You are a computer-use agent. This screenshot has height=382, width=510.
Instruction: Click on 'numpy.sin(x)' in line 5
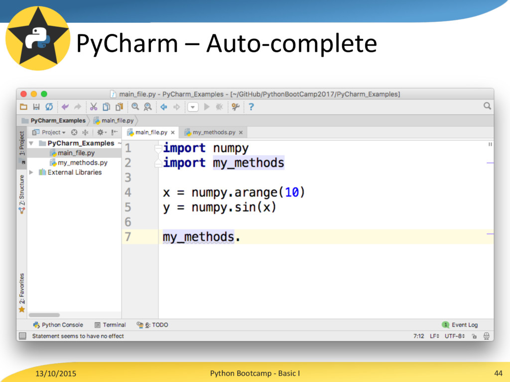pyautogui.click(x=234, y=207)
